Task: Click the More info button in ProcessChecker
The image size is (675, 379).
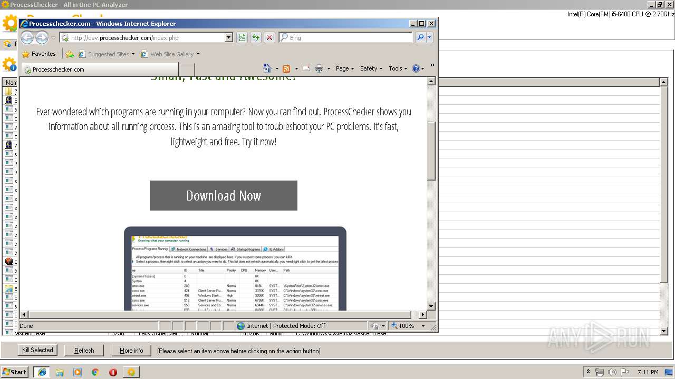Action: (131, 350)
